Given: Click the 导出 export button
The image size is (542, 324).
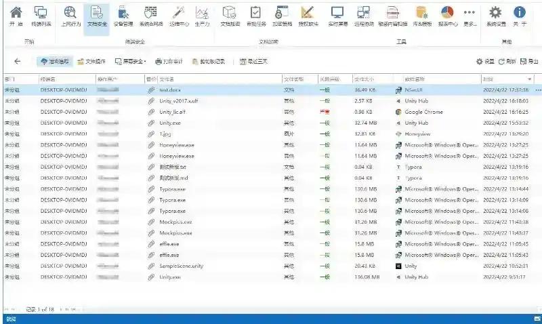Looking at the screenshot, I should 528,62.
